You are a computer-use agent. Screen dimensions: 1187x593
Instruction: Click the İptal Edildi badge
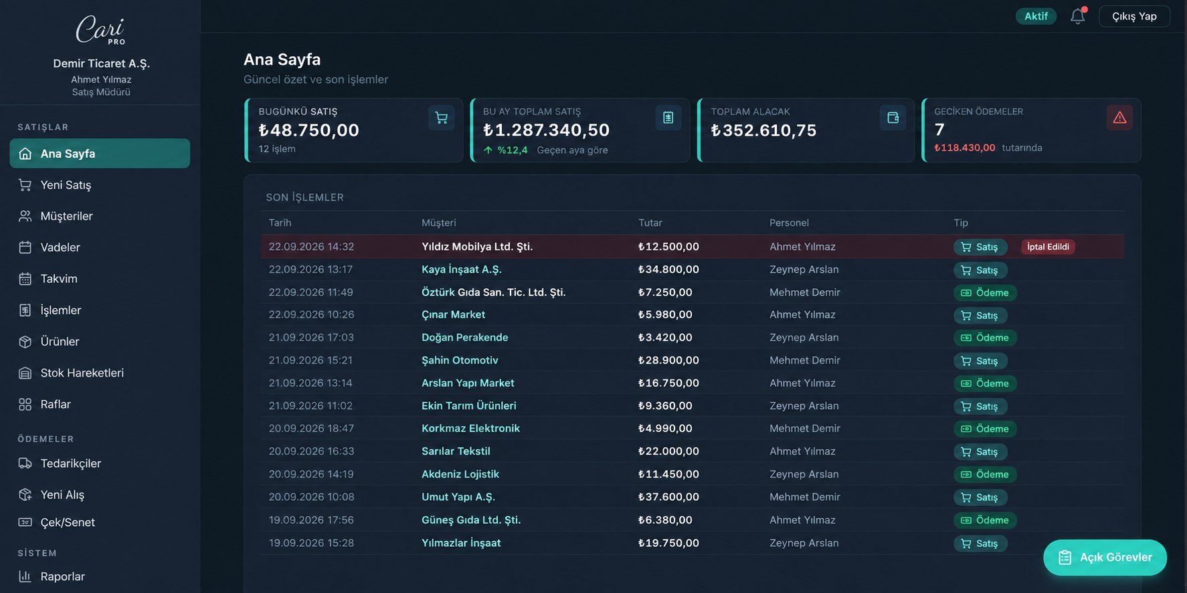pos(1048,247)
